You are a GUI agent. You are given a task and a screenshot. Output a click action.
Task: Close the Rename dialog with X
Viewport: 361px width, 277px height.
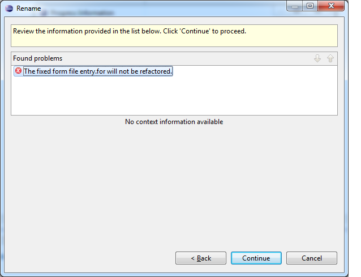coord(331,6)
